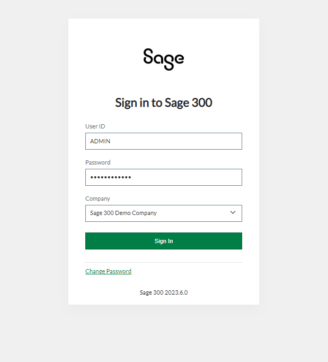Focus the User ID input field

click(164, 141)
